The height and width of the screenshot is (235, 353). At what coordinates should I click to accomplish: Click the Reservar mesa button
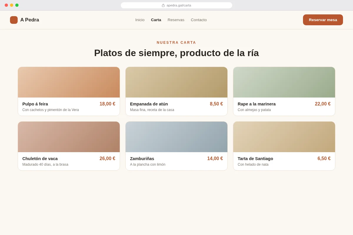tap(323, 20)
